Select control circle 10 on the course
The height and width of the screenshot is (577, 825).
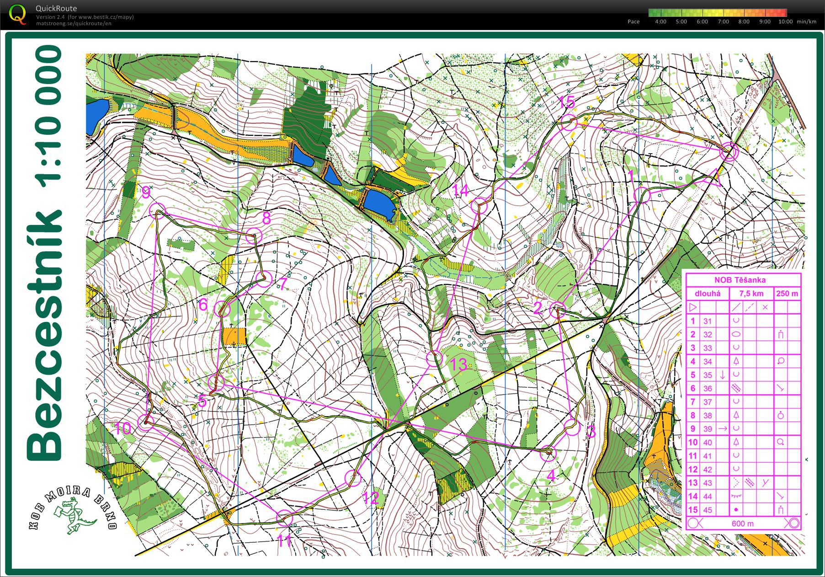(x=145, y=423)
